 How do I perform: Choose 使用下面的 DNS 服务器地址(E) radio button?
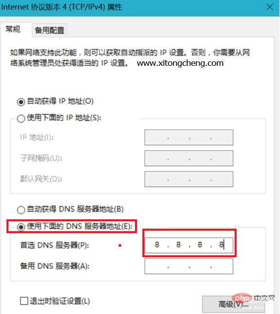click(x=21, y=227)
